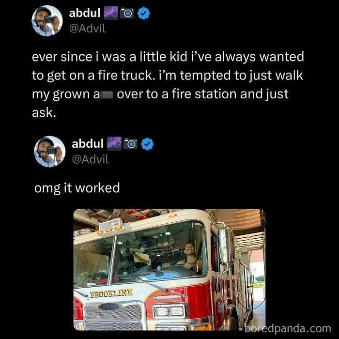Open the avatar beside the "omg it worked" tweet
339x339 pixels.
[x=50, y=152]
